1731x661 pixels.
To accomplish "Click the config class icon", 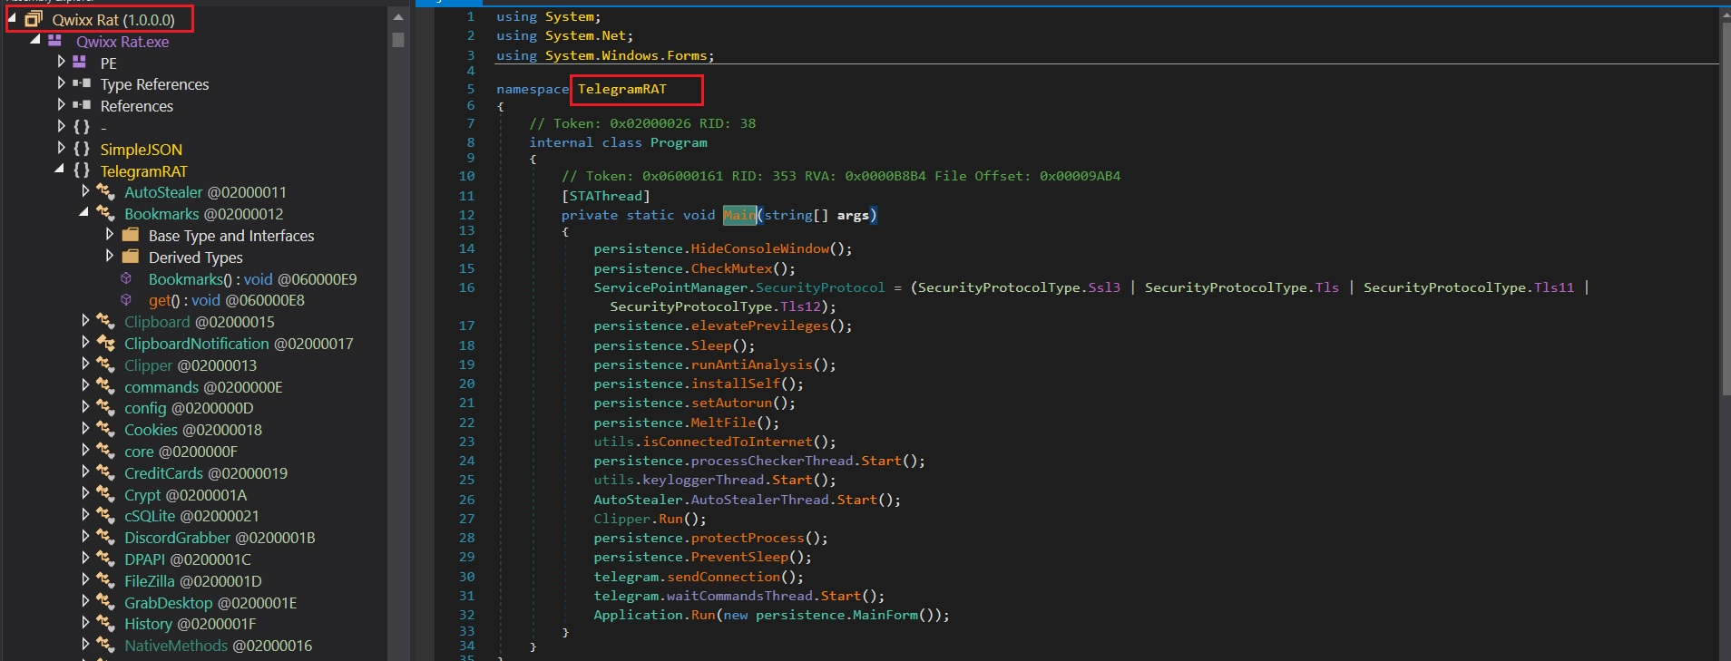I will (x=105, y=407).
